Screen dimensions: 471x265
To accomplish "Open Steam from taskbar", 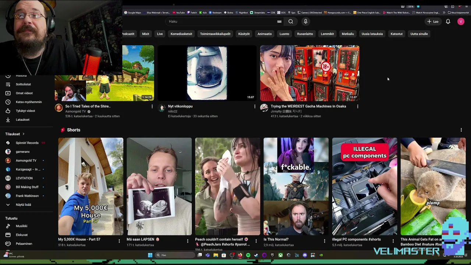I will [256, 255].
